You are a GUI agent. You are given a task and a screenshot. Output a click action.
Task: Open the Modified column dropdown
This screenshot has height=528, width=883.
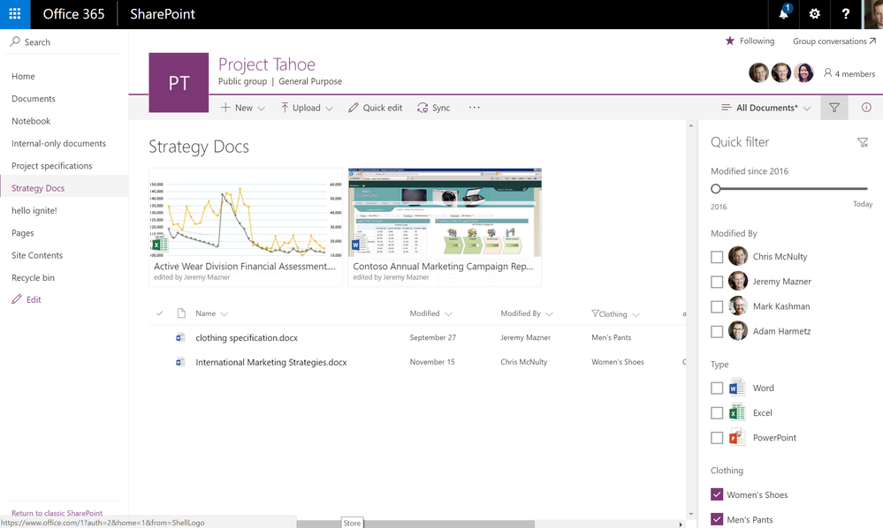(x=448, y=313)
